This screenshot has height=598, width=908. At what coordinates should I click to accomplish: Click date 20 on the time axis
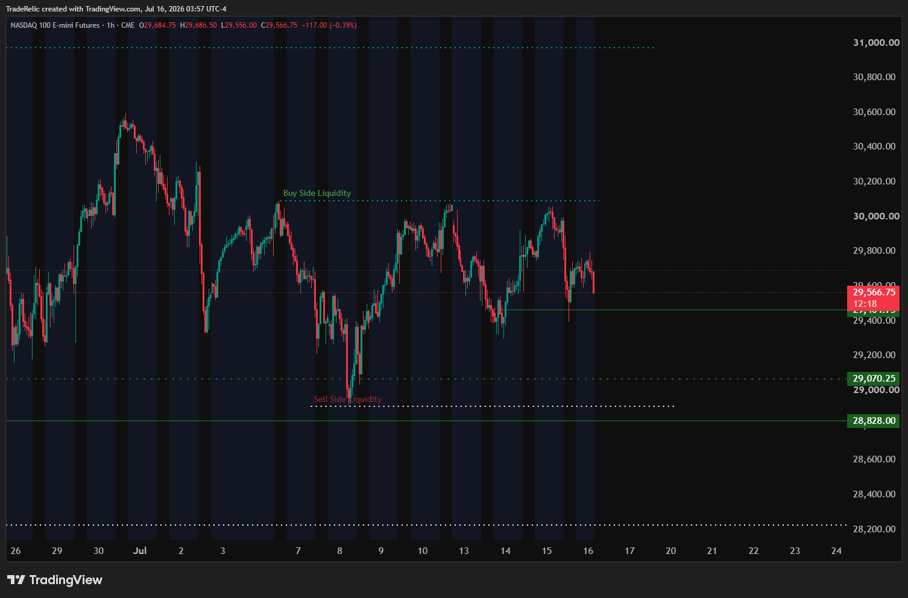670,551
